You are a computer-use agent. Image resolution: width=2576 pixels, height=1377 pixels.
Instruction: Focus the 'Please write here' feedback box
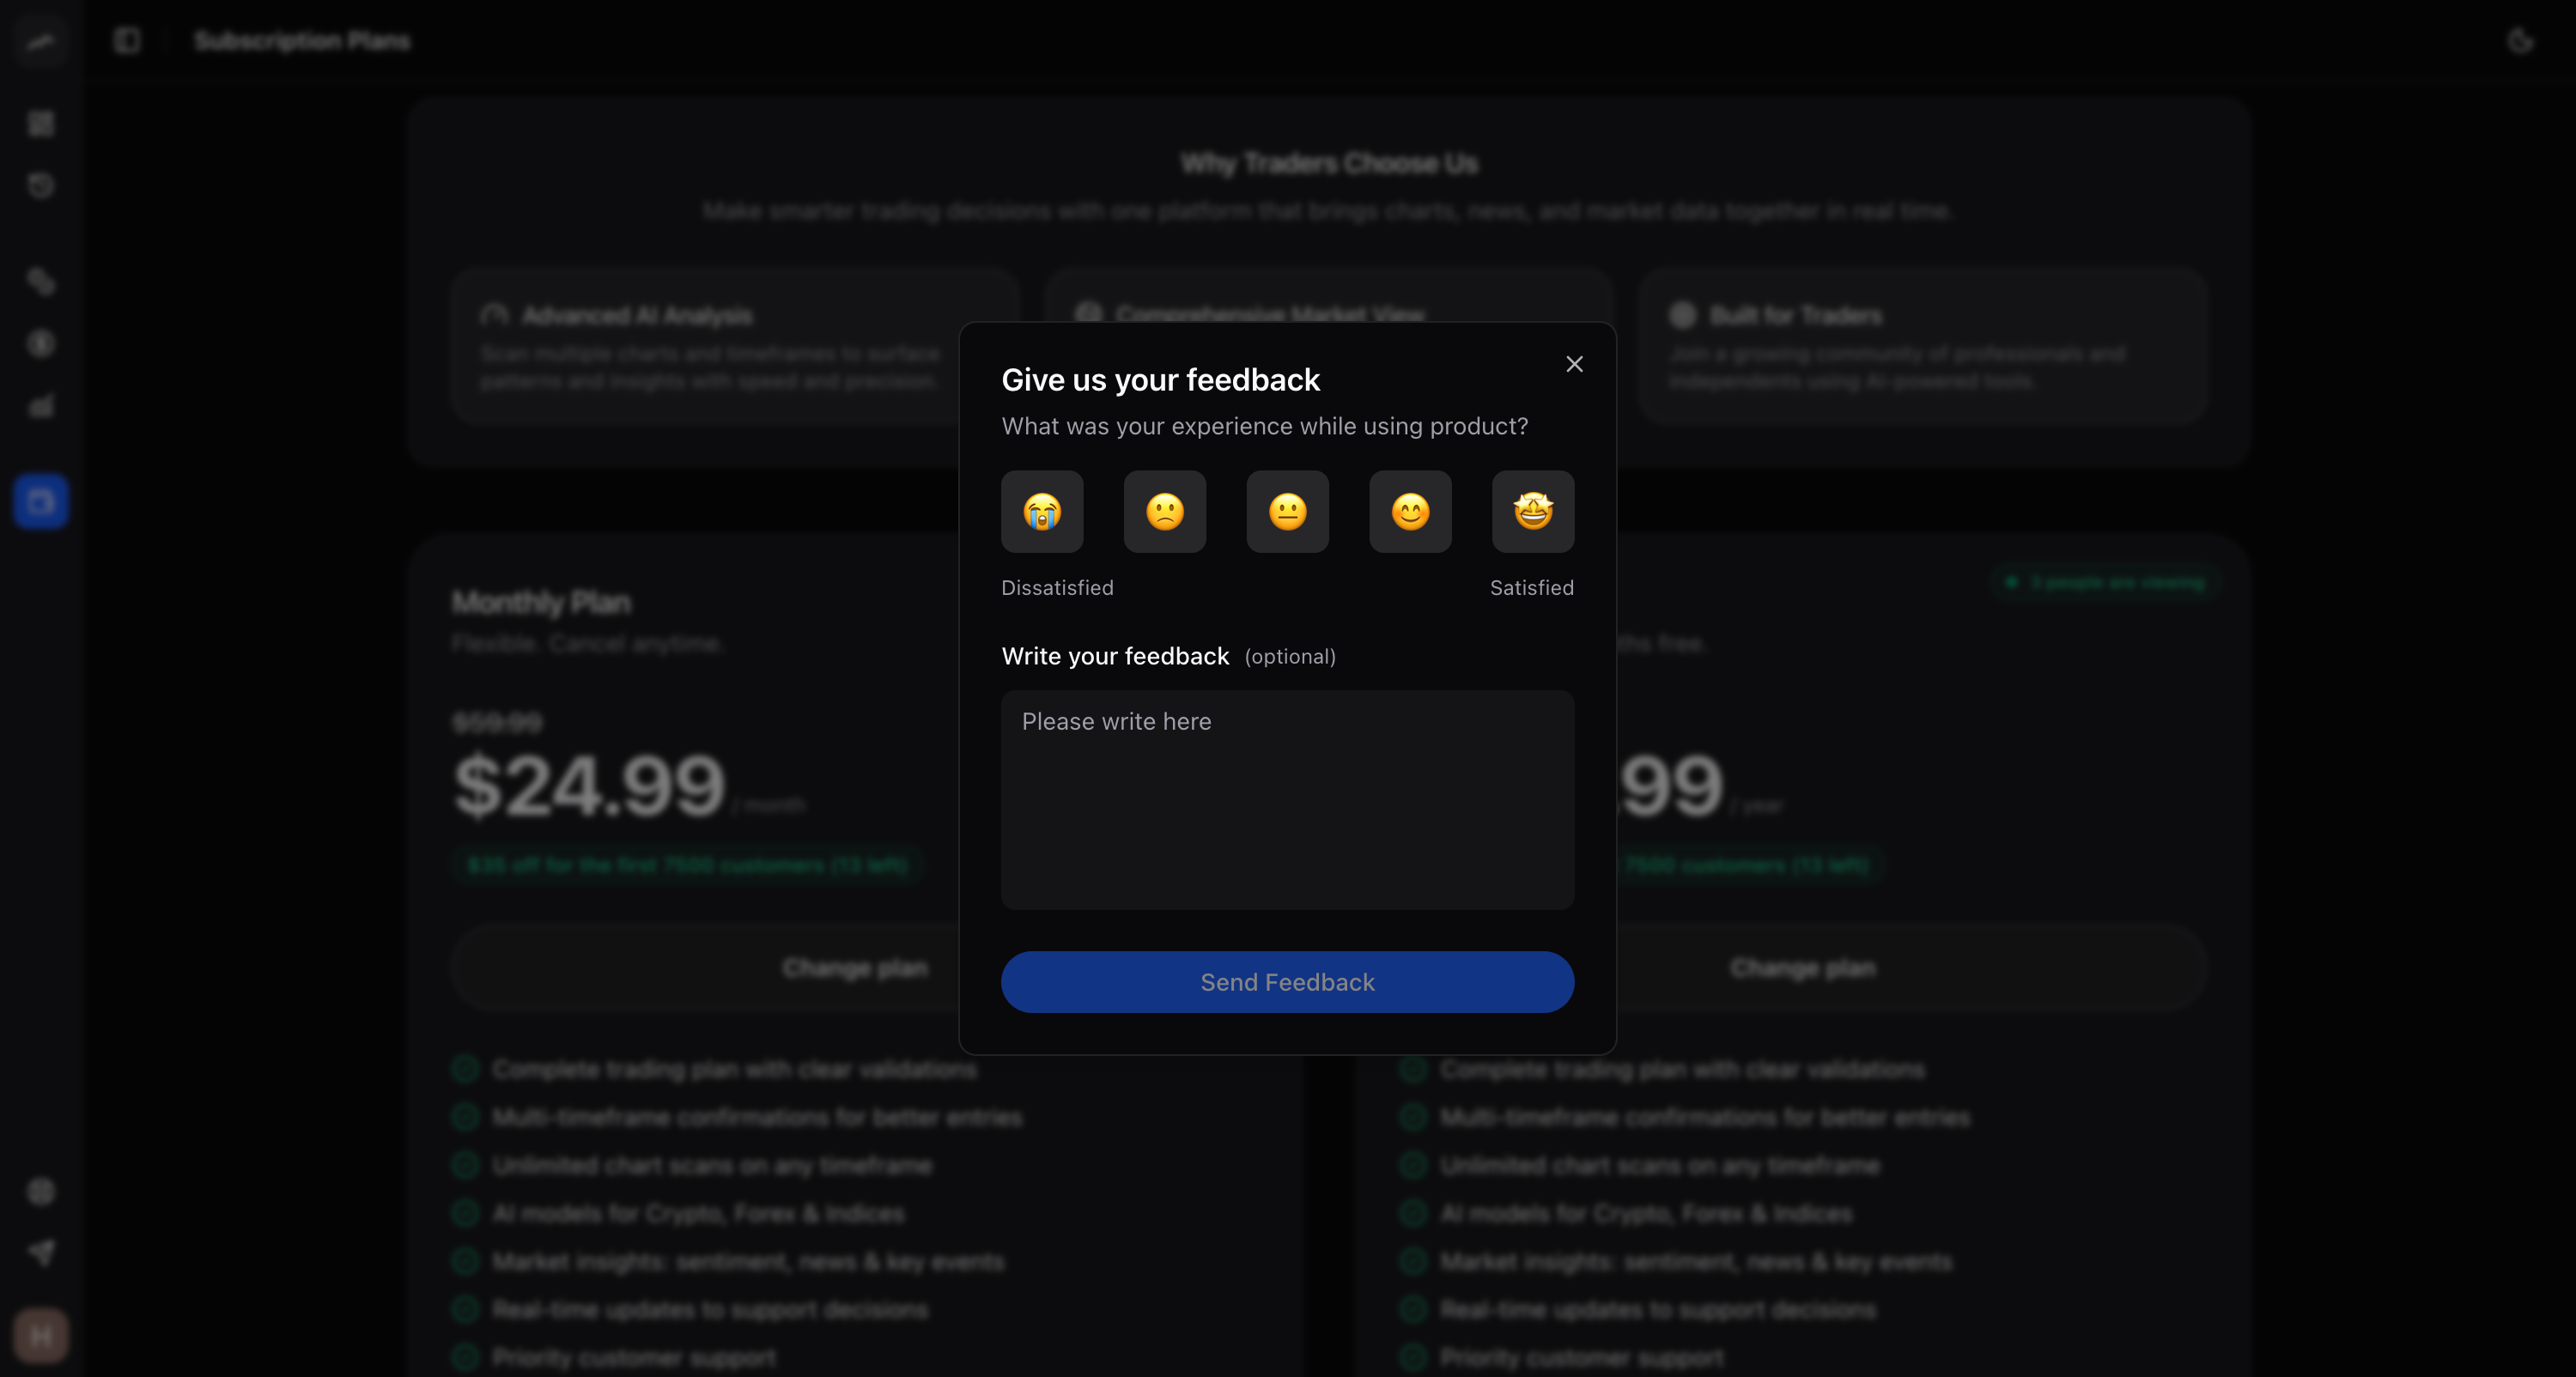click(x=1288, y=800)
